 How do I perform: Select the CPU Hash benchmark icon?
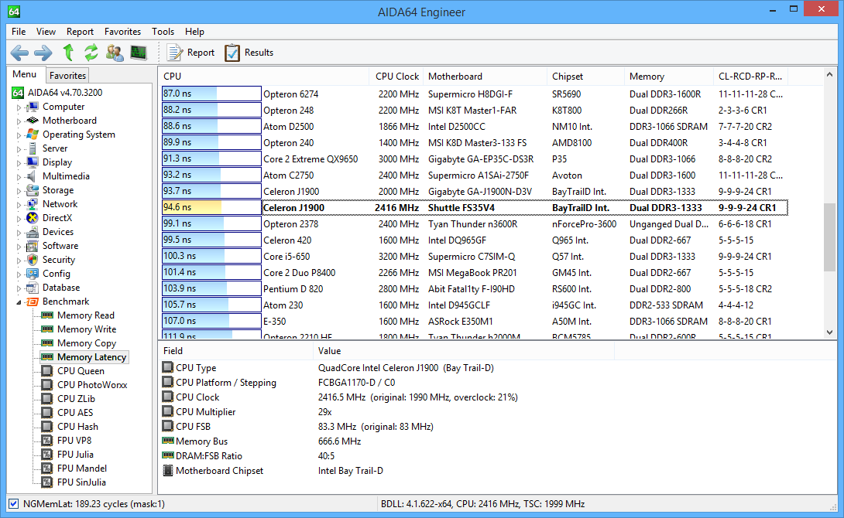47,427
